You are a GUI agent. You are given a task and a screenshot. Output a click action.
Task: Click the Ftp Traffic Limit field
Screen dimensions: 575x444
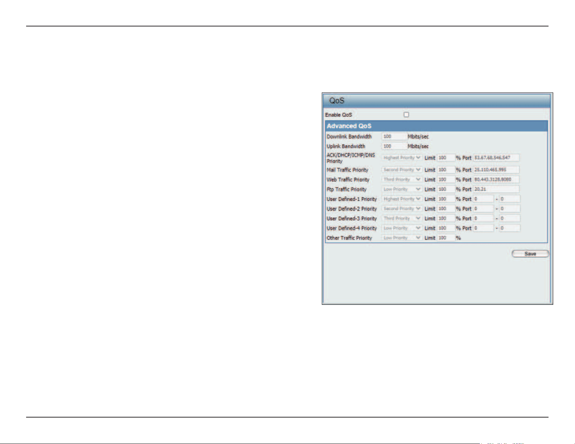pyautogui.click(x=446, y=189)
